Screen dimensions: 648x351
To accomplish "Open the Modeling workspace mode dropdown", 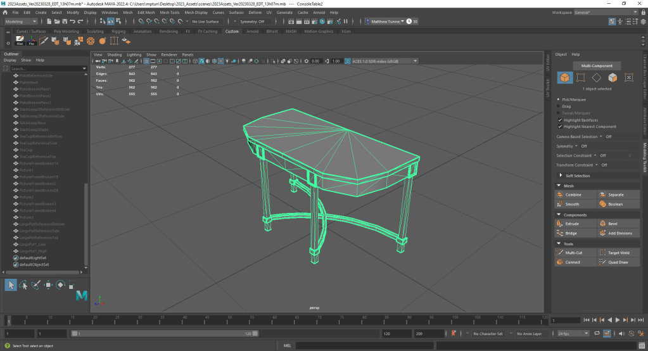I will coord(22,22).
